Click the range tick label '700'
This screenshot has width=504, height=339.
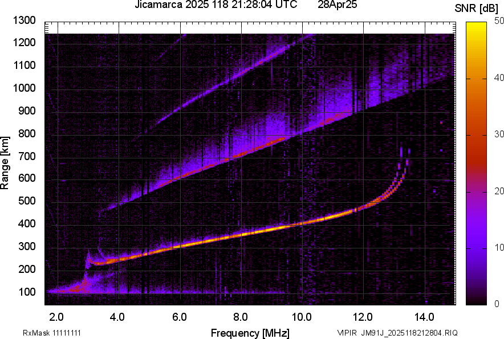27,156
